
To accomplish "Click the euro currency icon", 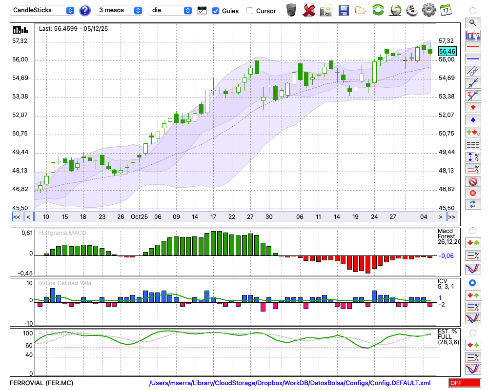I will coord(412,10).
